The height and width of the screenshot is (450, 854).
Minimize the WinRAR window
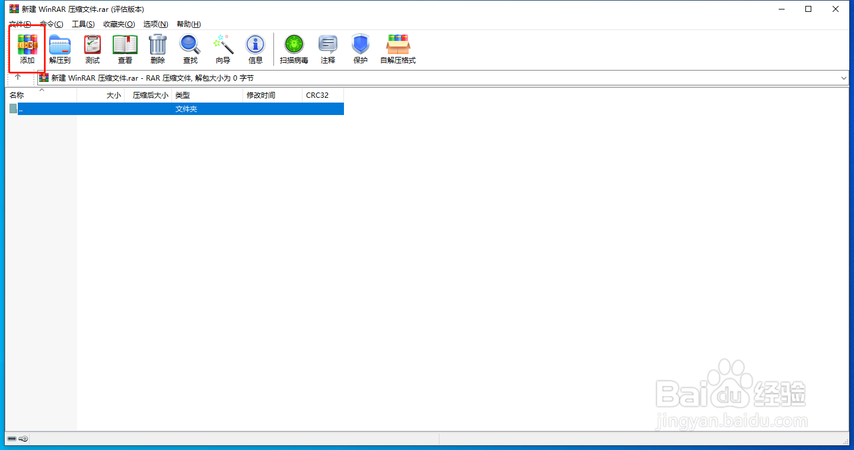tap(781, 9)
